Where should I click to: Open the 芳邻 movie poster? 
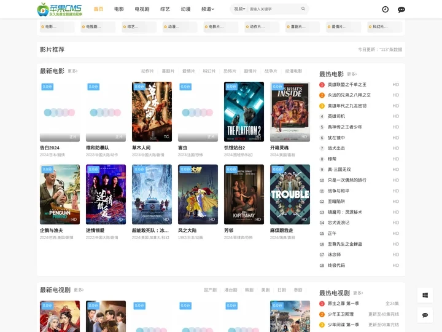coord(244,194)
